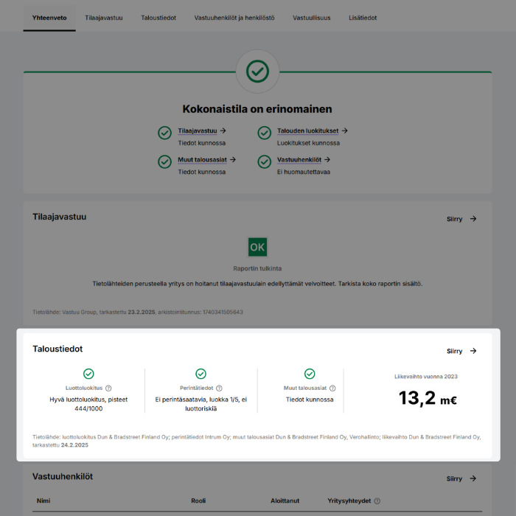The image size is (516, 516).
Task: Click Siirry in the Tilaajavastuu section
Action: [x=461, y=219]
